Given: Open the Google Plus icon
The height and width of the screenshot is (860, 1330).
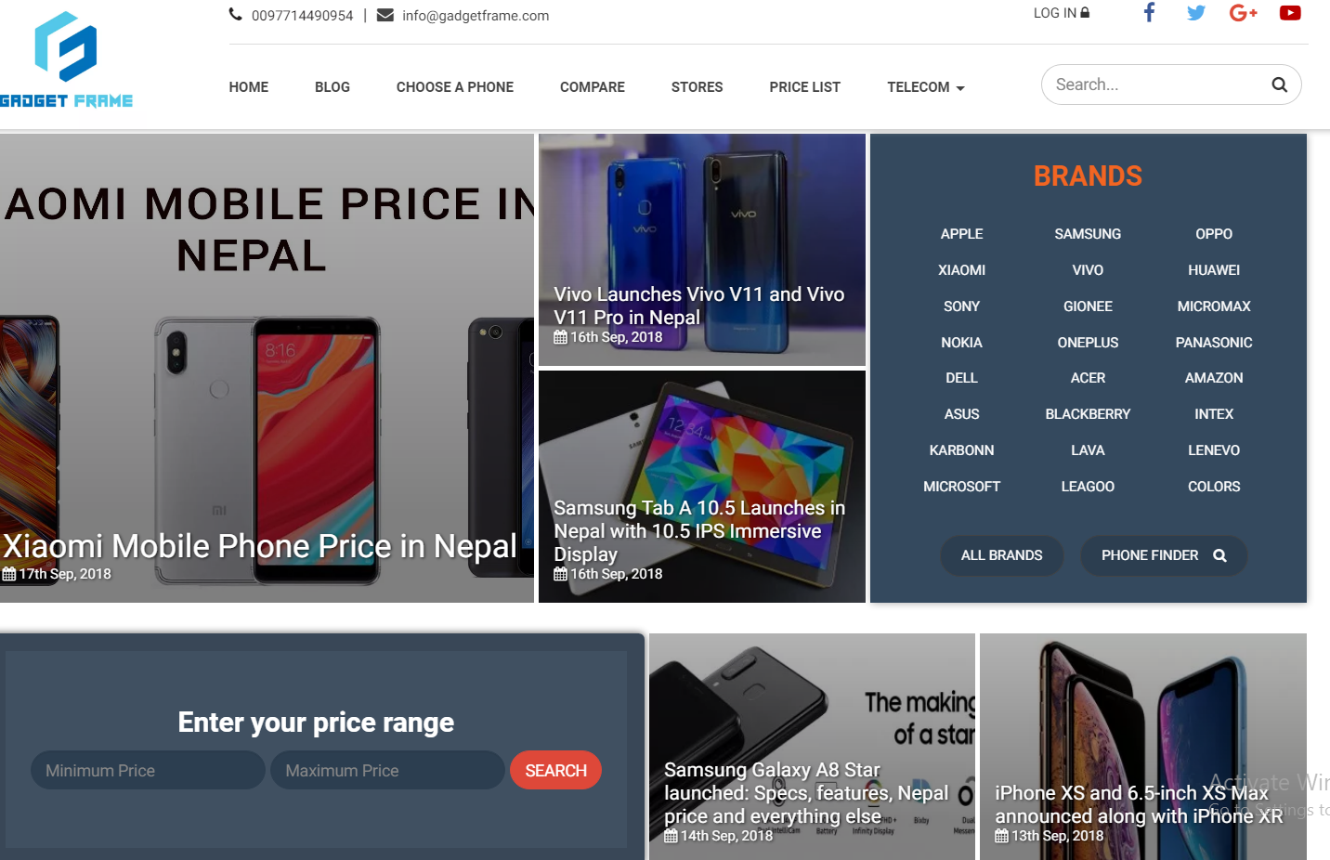Looking at the screenshot, I should coord(1243,13).
